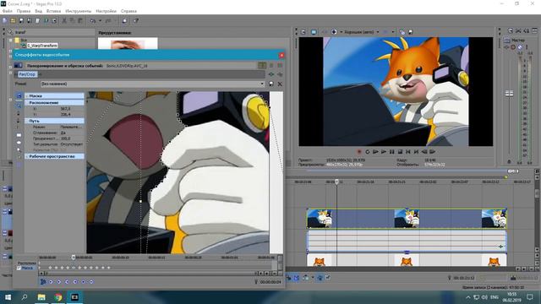
Task: Click the Open project folder icon
Action: point(13,20)
